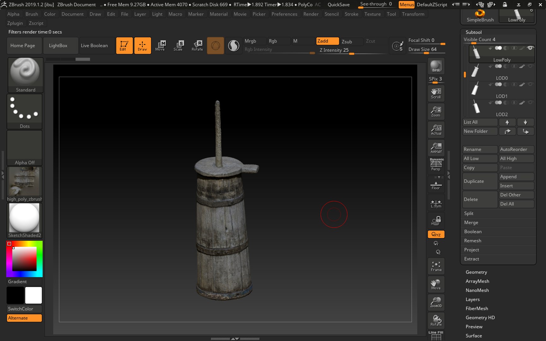Adjust the Z Intensity slider
Image resolution: width=546 pixels, height=341 pixels.
tap(352, 50)
